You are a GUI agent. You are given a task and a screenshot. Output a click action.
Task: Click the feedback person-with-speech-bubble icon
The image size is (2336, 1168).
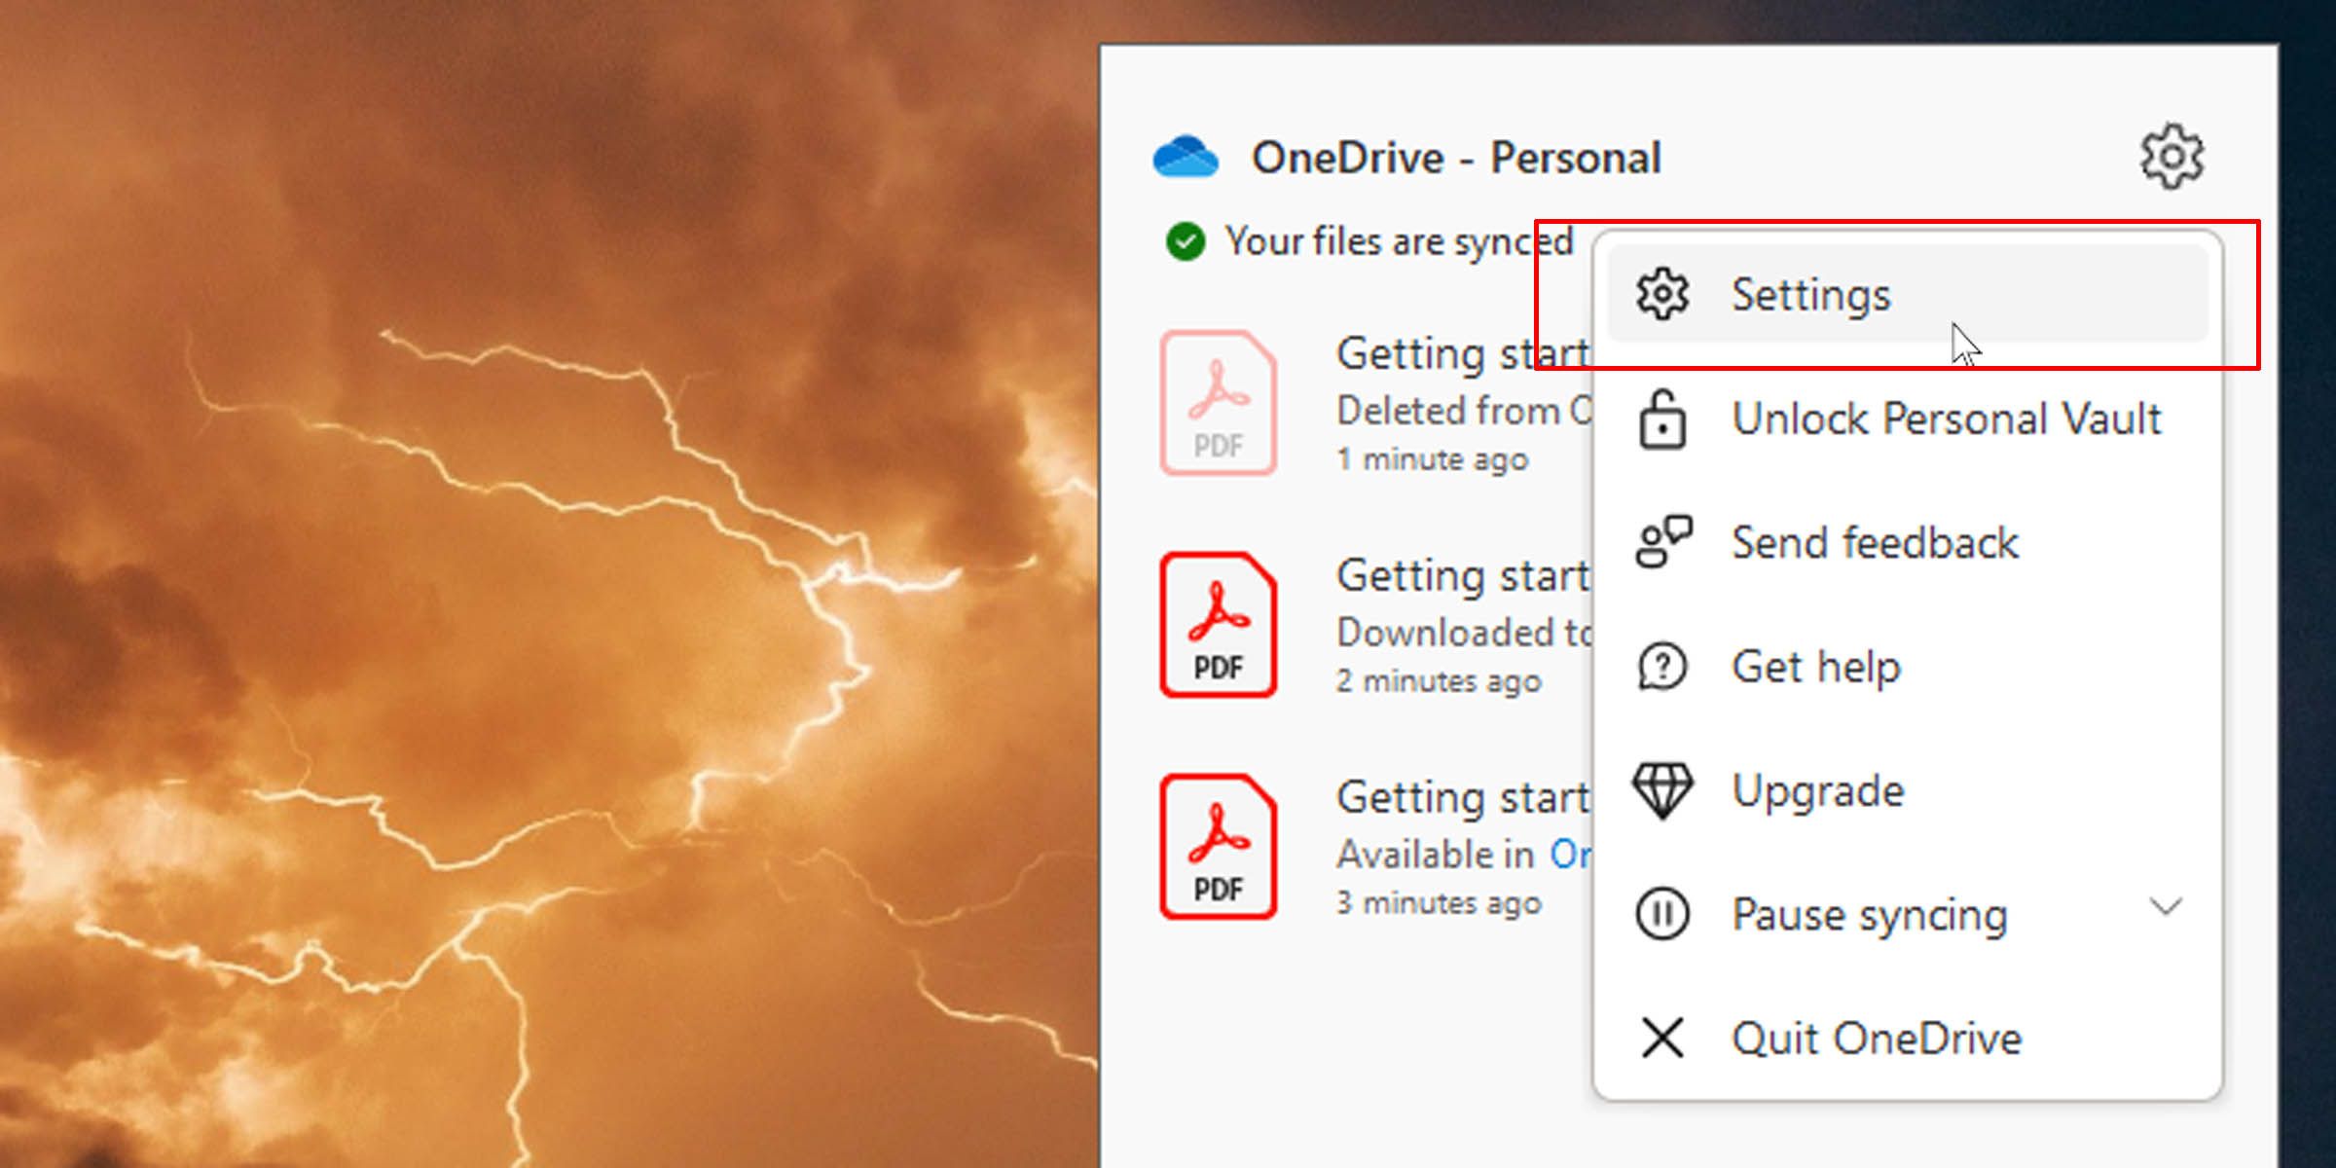1661,542
